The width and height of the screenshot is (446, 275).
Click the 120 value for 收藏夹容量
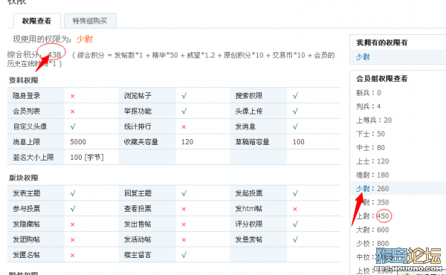point(187,142)
